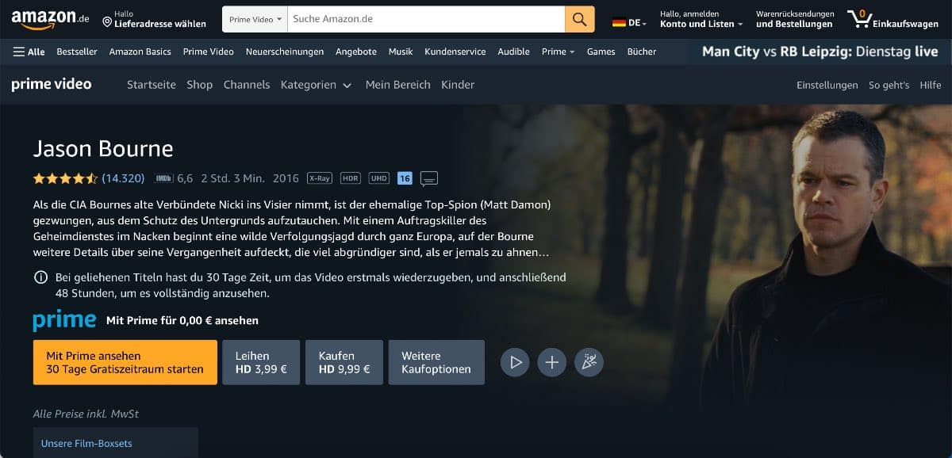Open the Startseite tab
The width and height of the screenshot is (952, 458).
(152, 85)
